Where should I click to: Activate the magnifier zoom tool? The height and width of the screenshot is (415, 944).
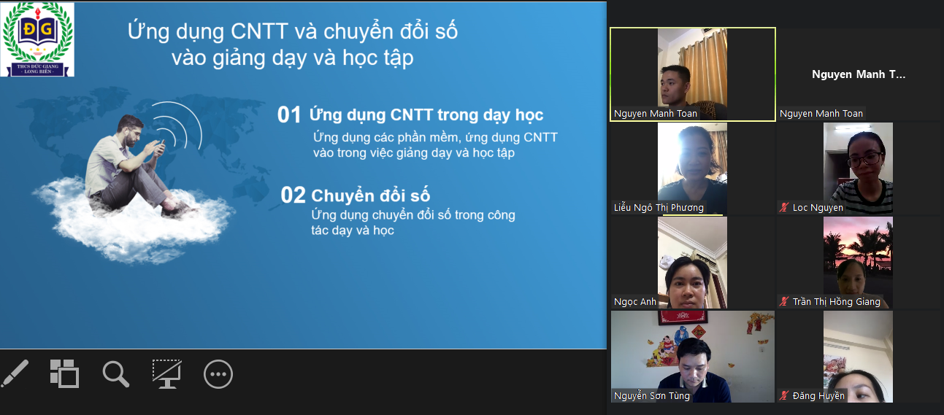(x=115, y=374)
